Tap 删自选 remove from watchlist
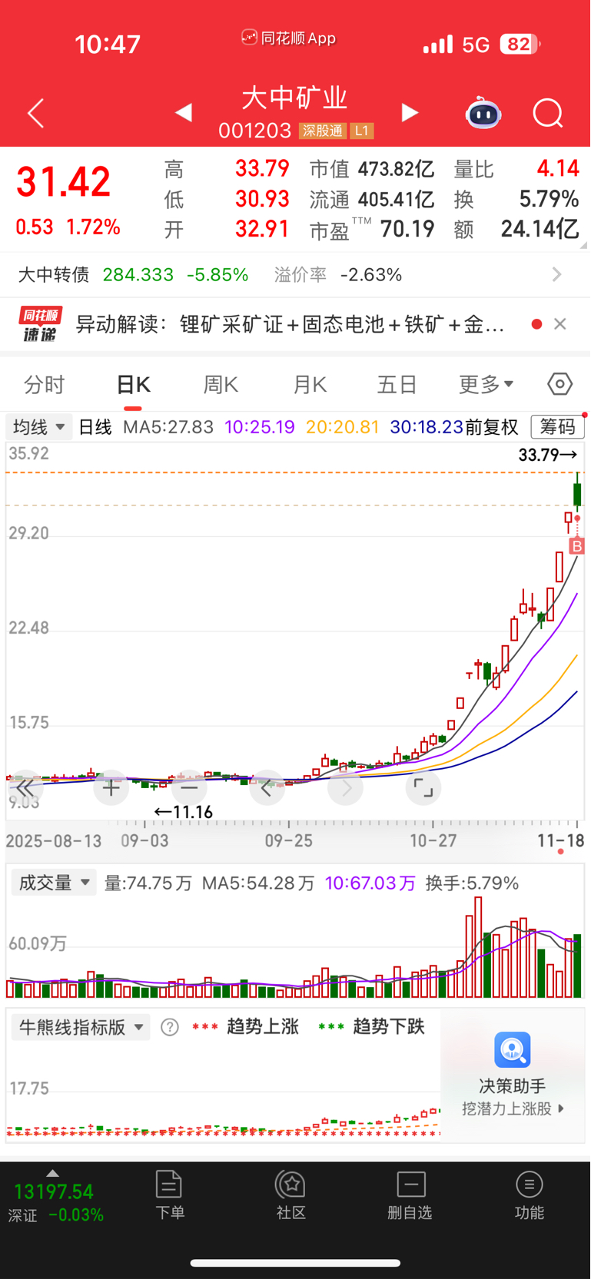Screen dimensions: 591x1279 click(410, 1195)
